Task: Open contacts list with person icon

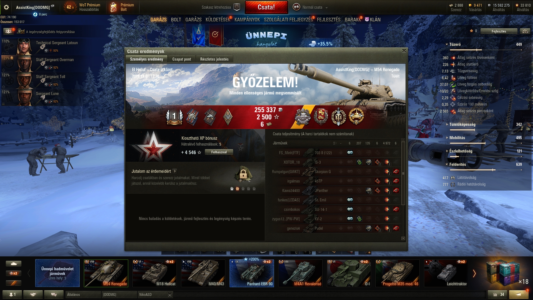Action: point(12,294)
